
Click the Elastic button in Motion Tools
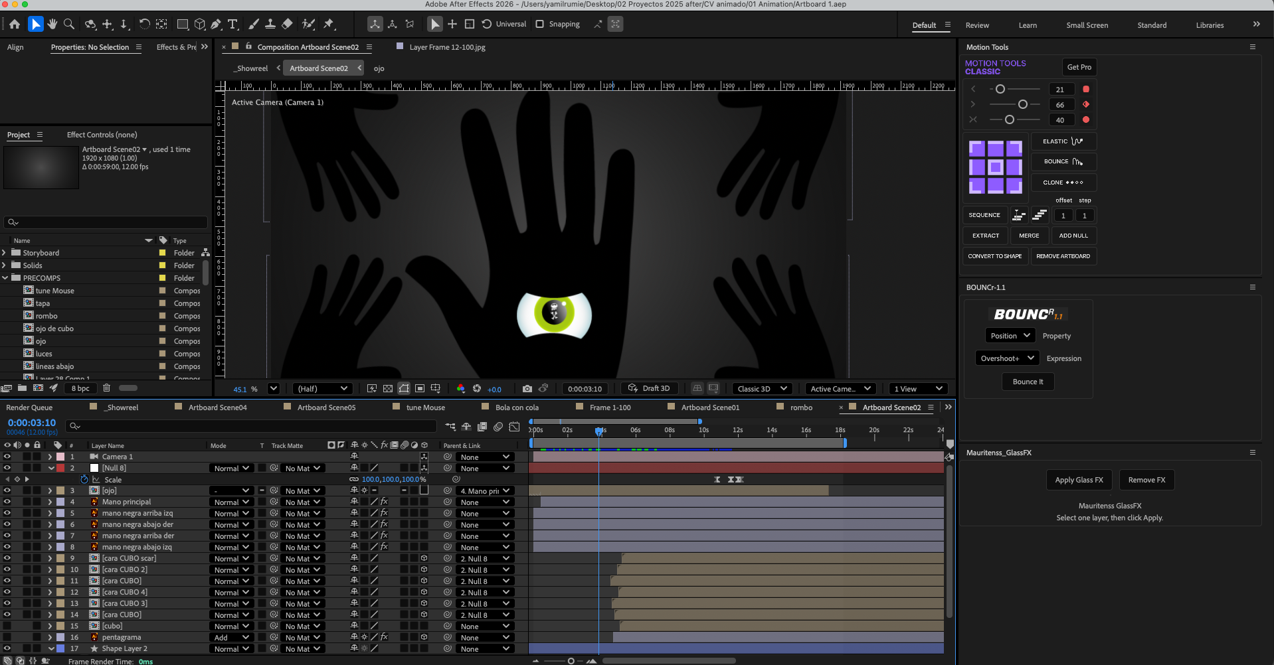click(1063, 141)
